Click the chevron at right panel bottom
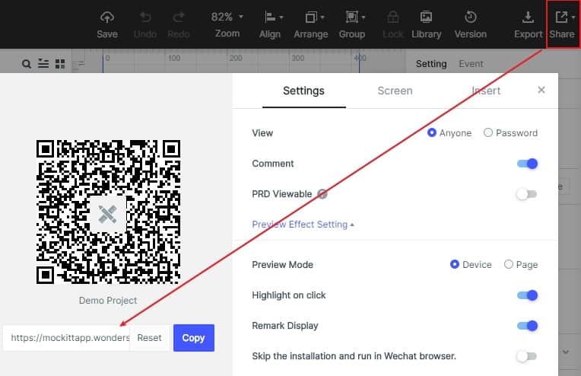This screenshot has width=581, height=376. tap(566, 352)
